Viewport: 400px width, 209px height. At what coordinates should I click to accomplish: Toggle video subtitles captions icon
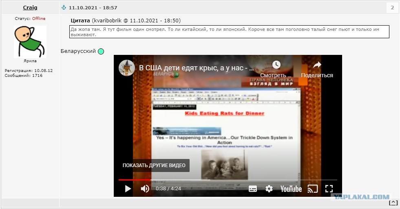point(252,189)
